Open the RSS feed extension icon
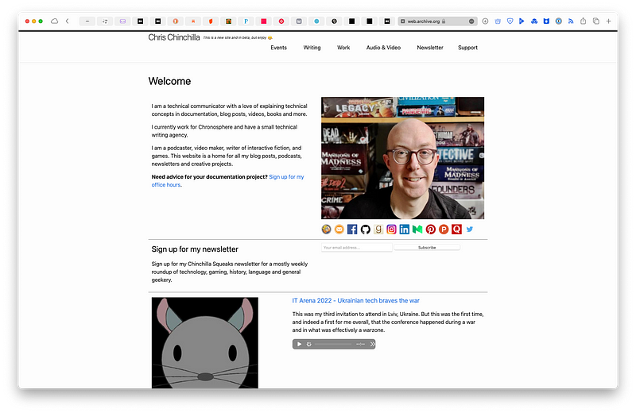 (571, 21)
